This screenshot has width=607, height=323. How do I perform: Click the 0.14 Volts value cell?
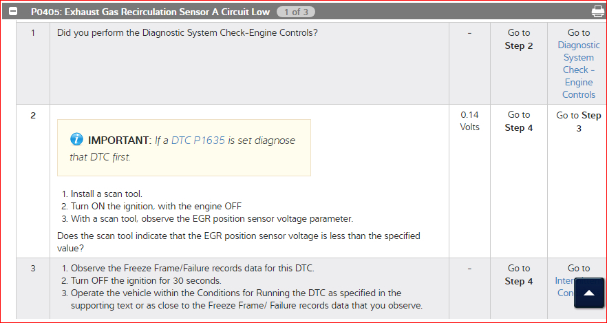tap(469, 121)
